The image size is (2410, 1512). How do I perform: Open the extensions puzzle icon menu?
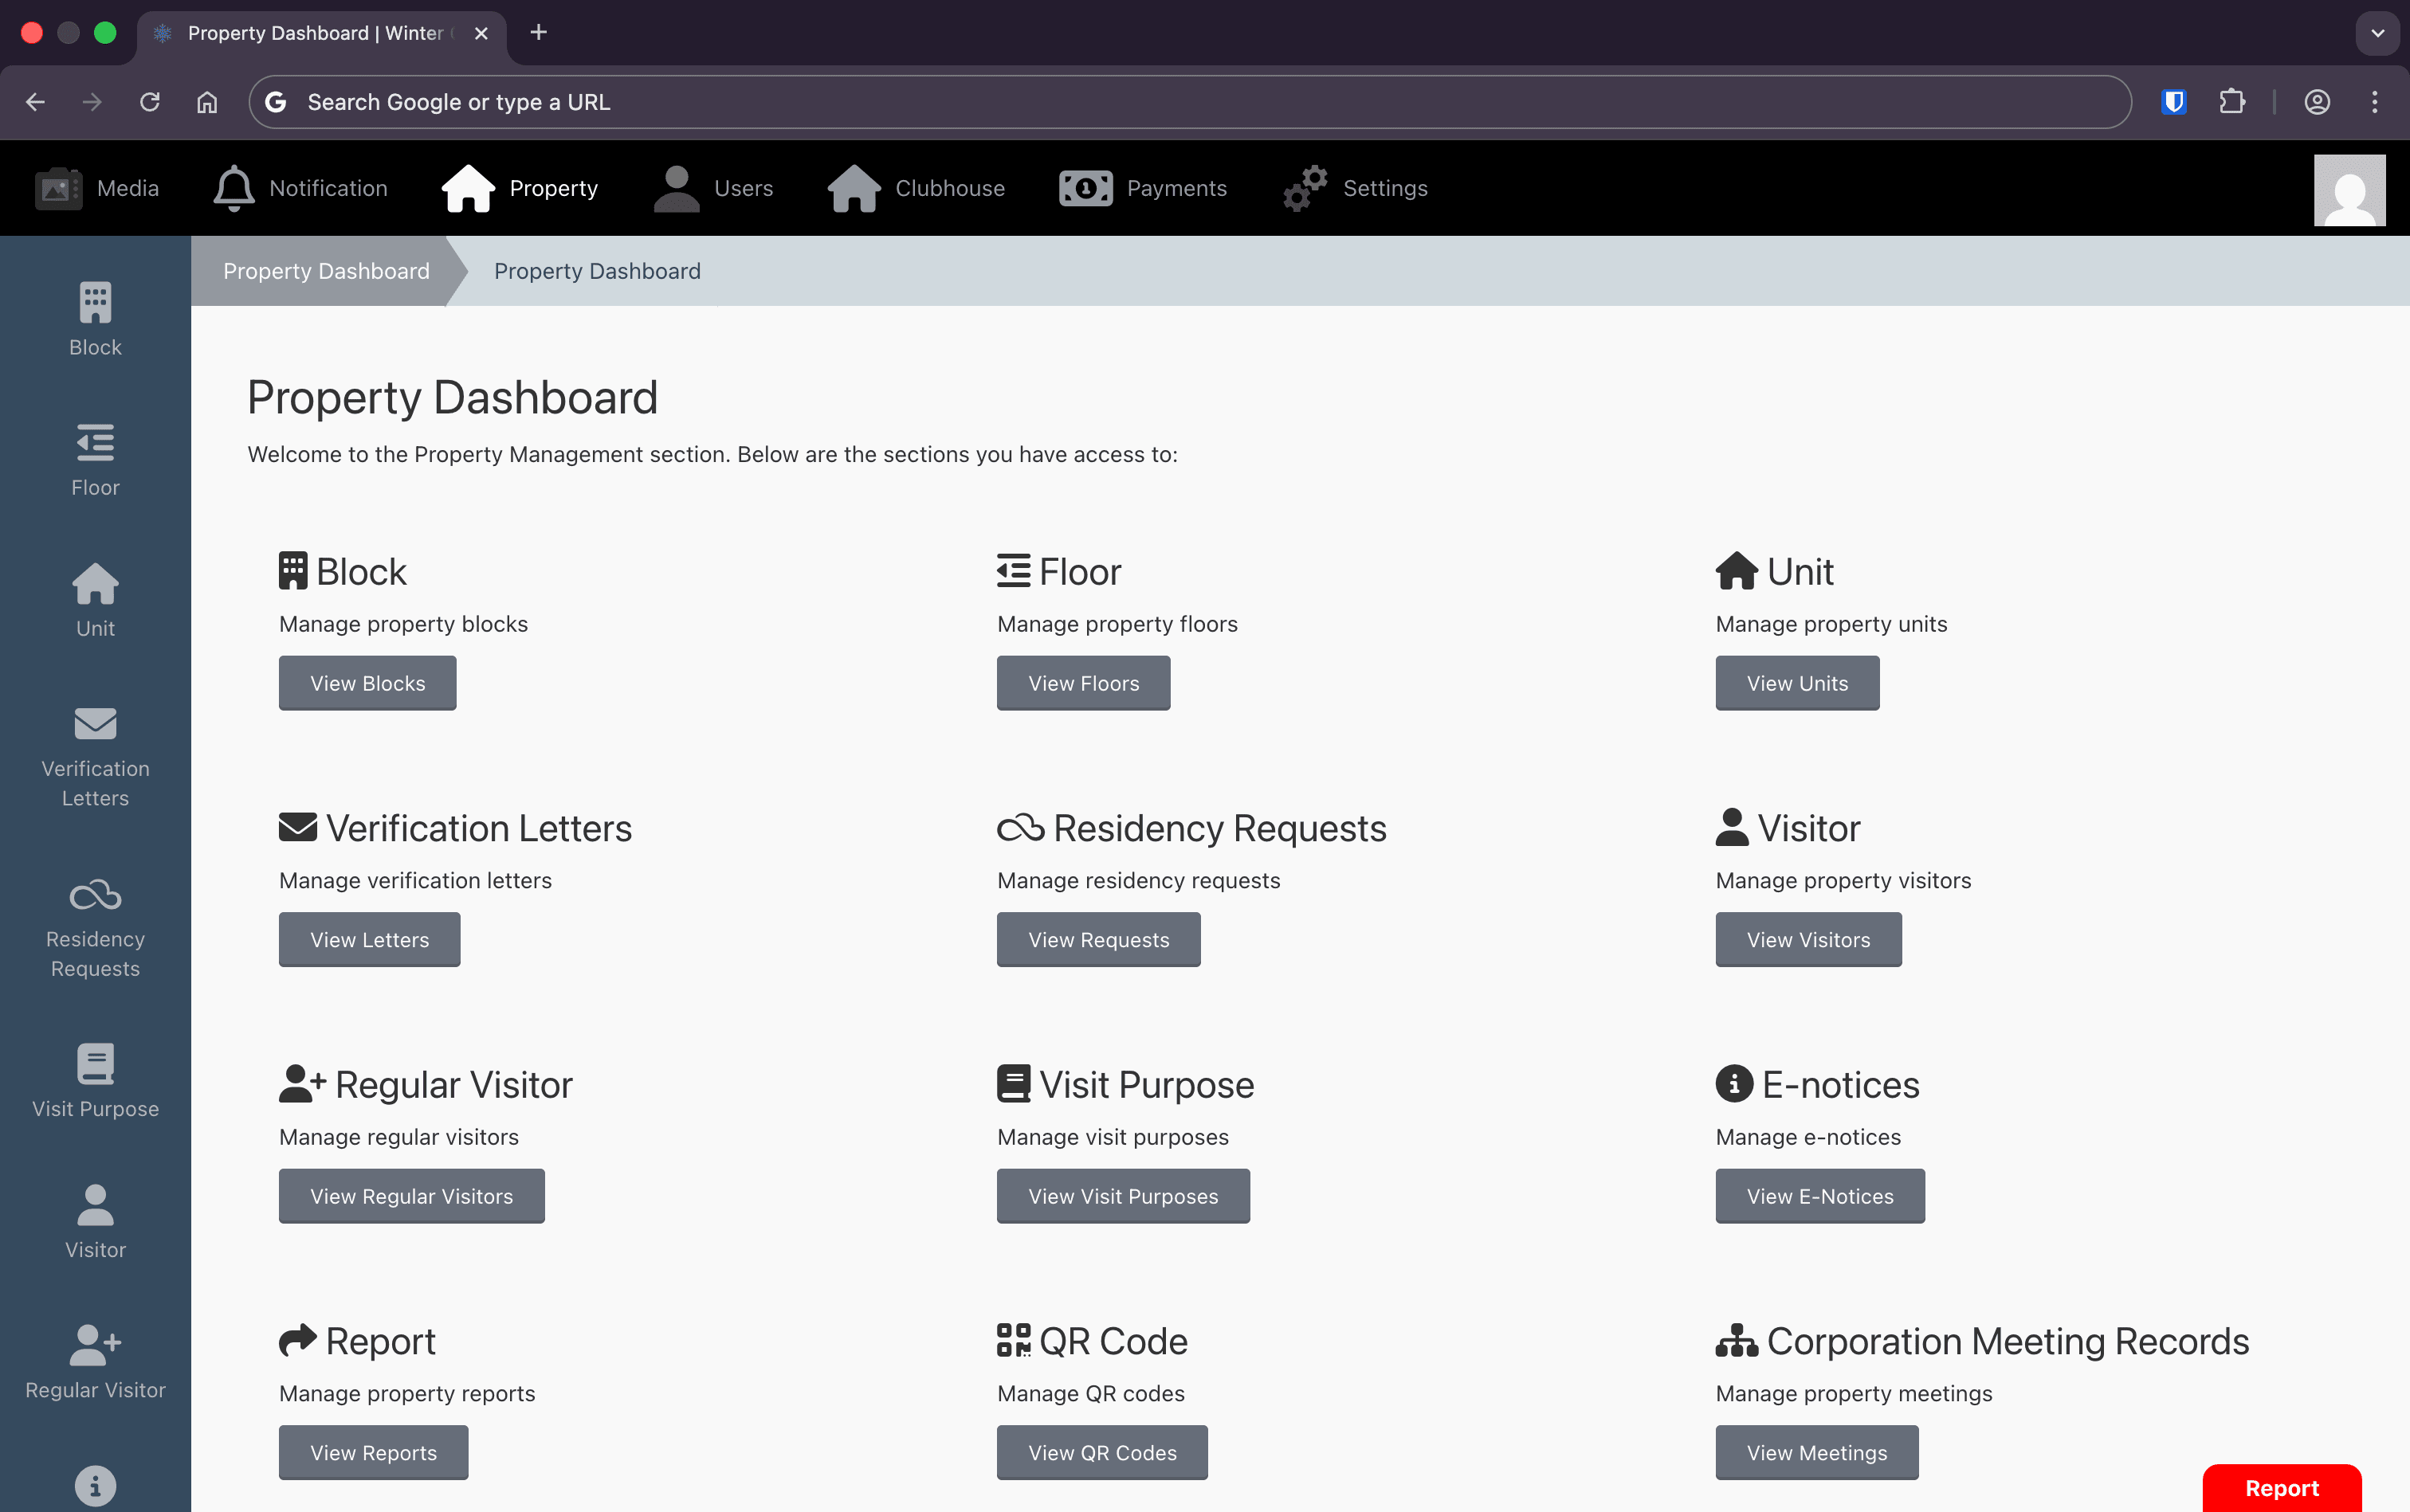(x=2233, y=101)
